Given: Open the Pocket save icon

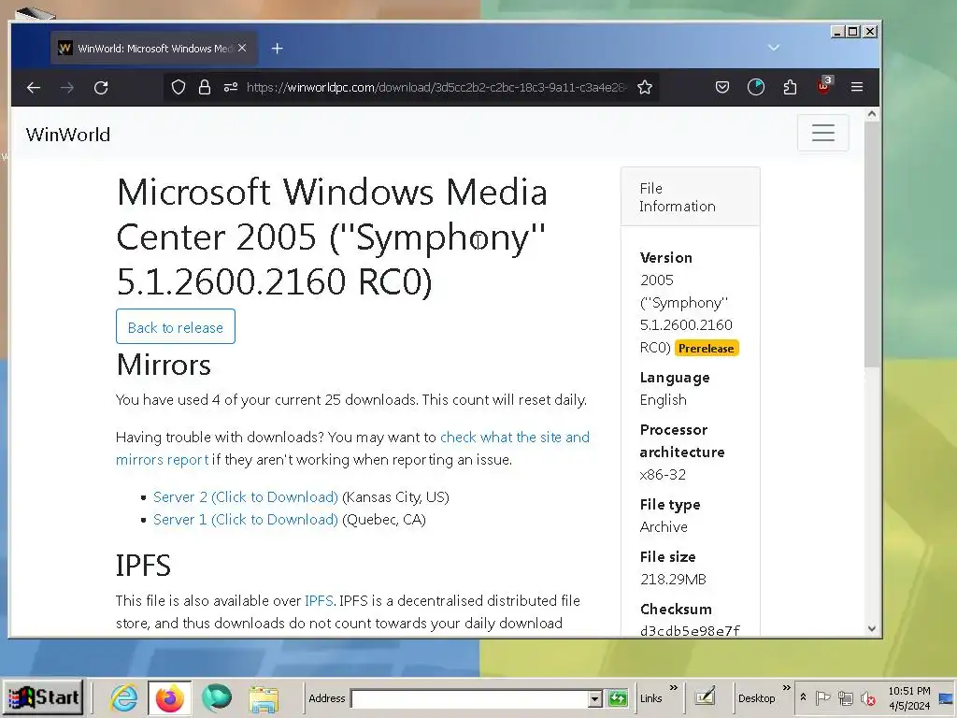Looking at the screenshot, I should pyautogui.click(x=722, y=87).
